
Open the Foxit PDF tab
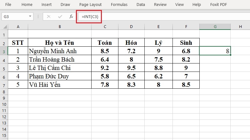coord(218,5)
